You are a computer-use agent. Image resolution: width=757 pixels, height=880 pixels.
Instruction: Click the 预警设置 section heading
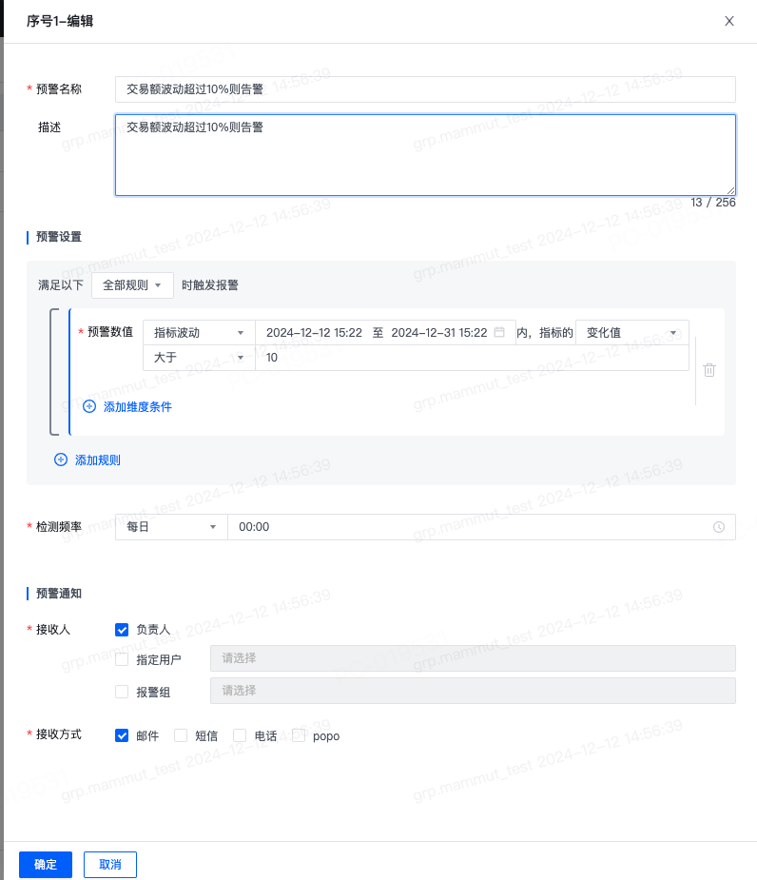point(59,237)
